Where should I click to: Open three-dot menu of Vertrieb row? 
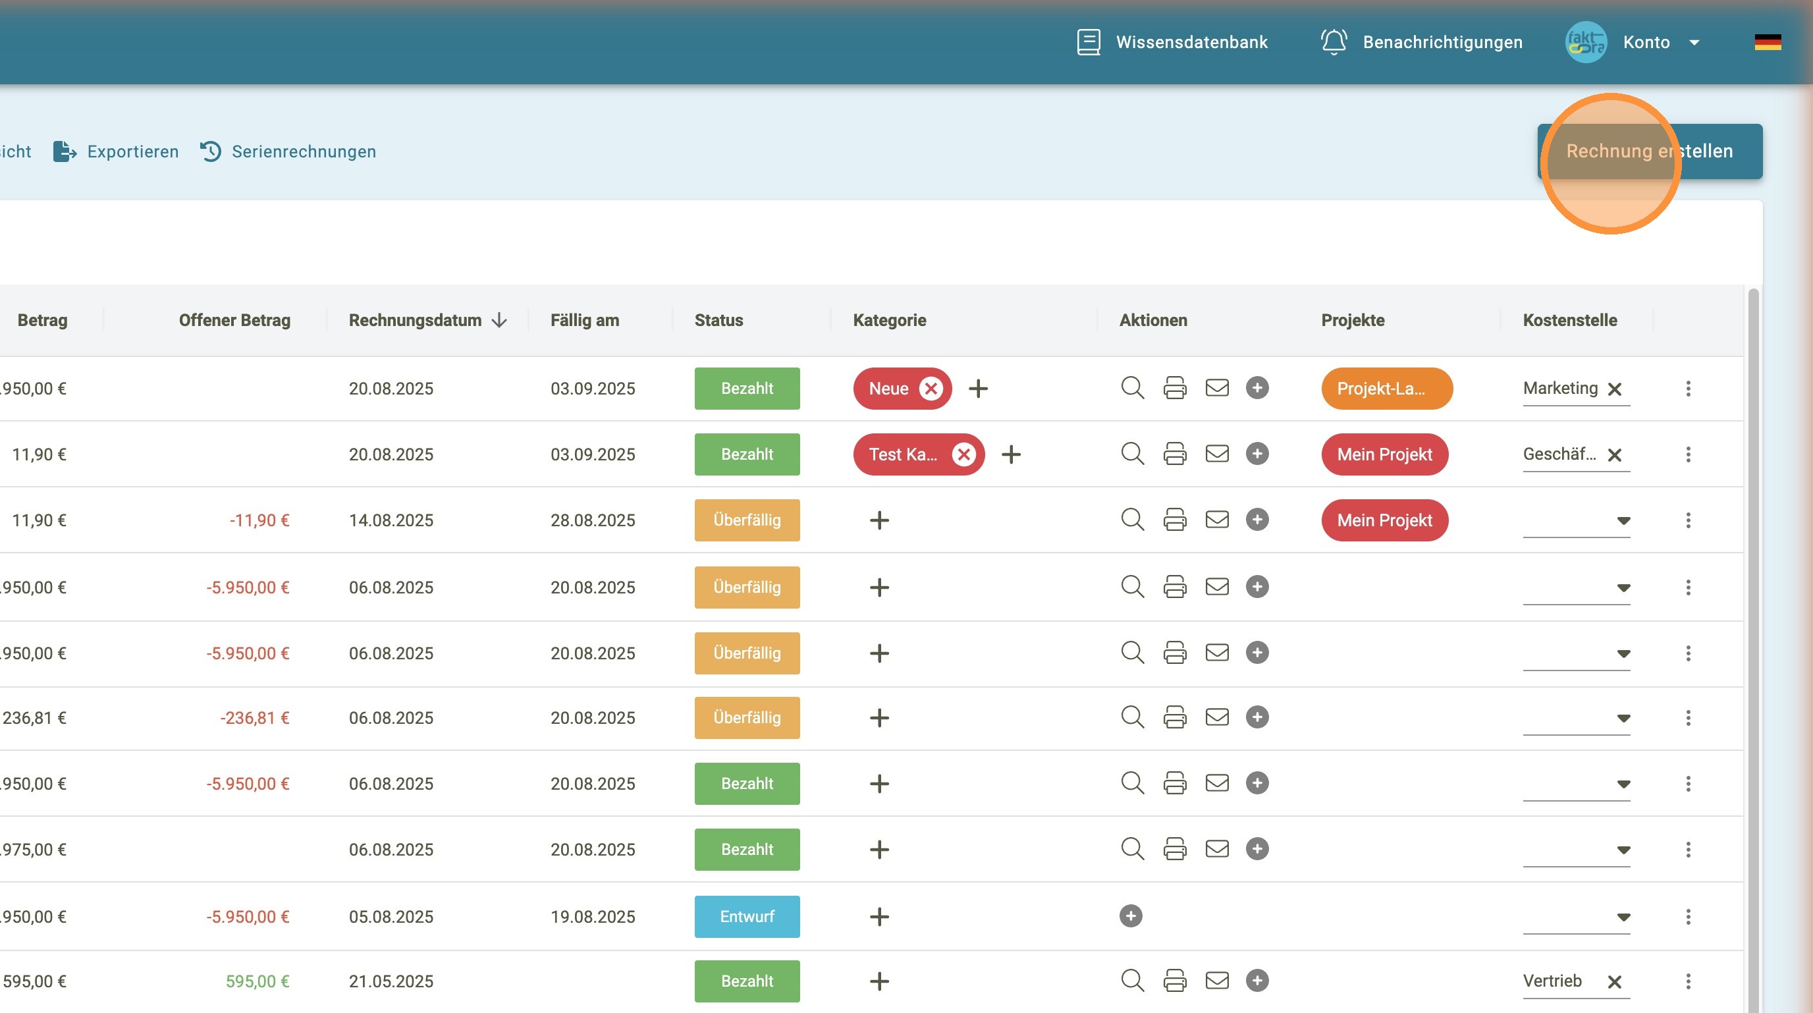point(1688,981)
